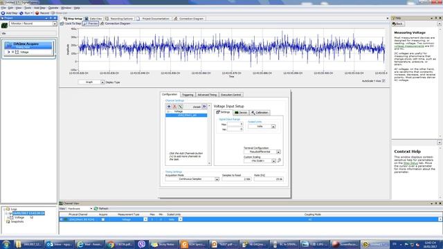Image resolution: width=443 pixels, height=249 pixels.
Task: Open the Window menu
Action: point(66,8)
